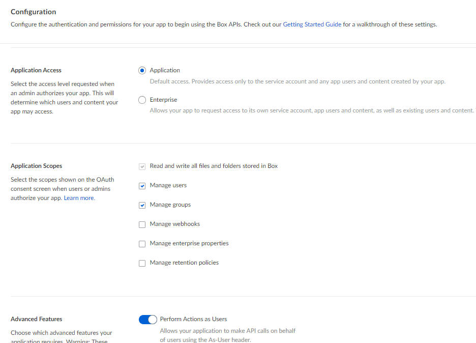Image resolution: width=476 pixels, height=343 pixels.
Task: Click the Advanced Features section title
Action: [36, 319]
